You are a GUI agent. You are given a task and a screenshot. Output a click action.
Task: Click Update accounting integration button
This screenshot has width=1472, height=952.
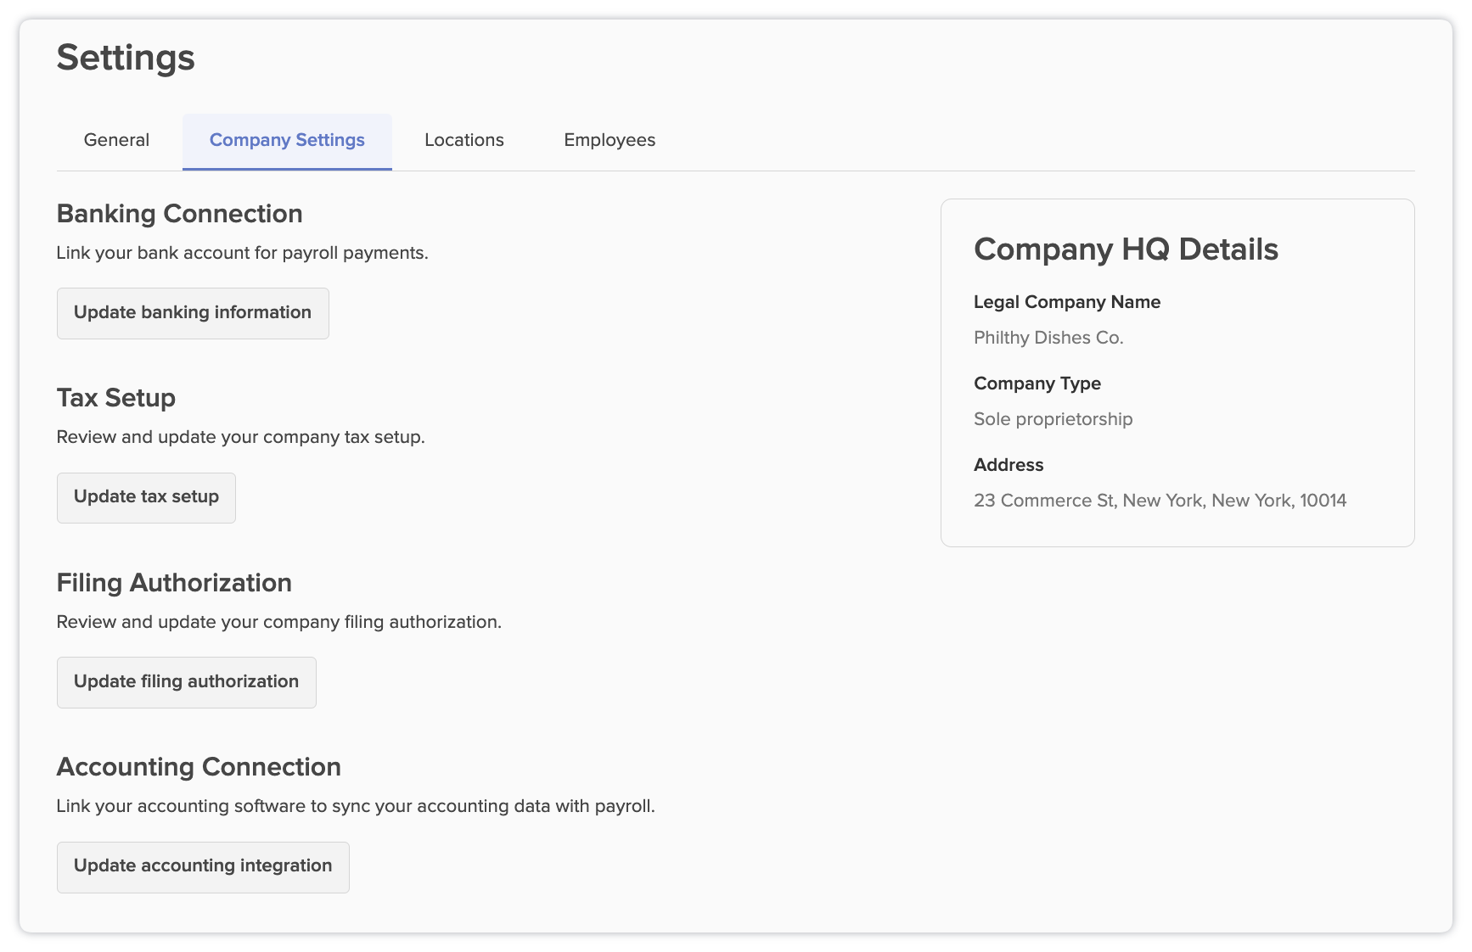[x=203, y=866]
